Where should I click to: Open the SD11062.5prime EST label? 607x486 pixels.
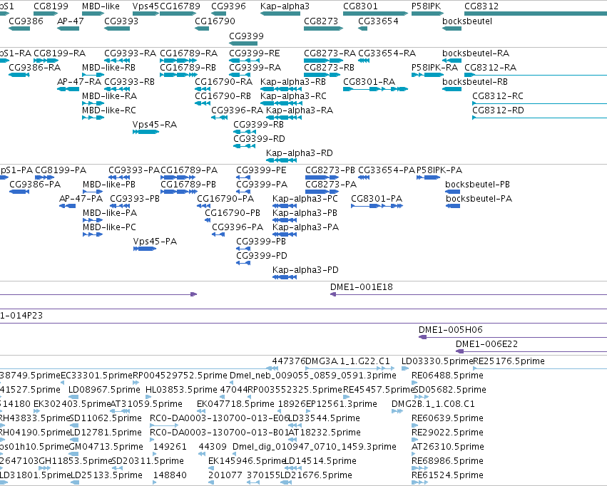pyautogui.click(x=106, y=418)
